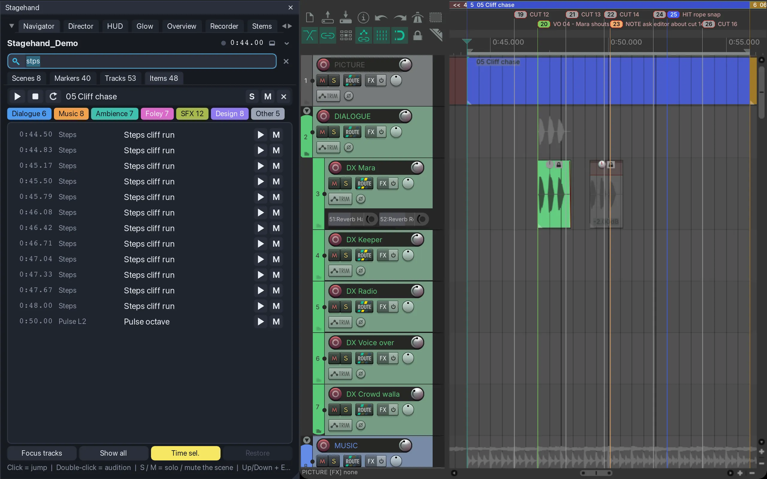This screenshot has width=767, height=479.
Task: Open TRIM envelope on PICTURE track
Action: pos(328,96)
